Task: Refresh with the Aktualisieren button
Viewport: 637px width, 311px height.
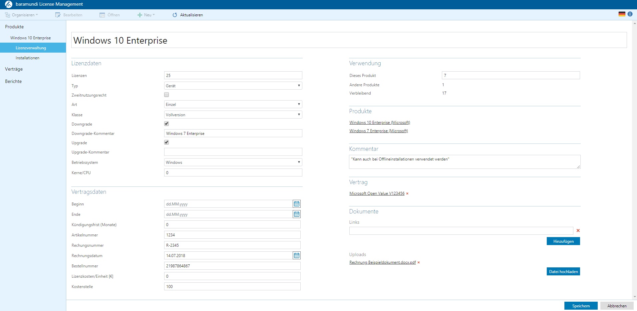Action: (188, 15)
